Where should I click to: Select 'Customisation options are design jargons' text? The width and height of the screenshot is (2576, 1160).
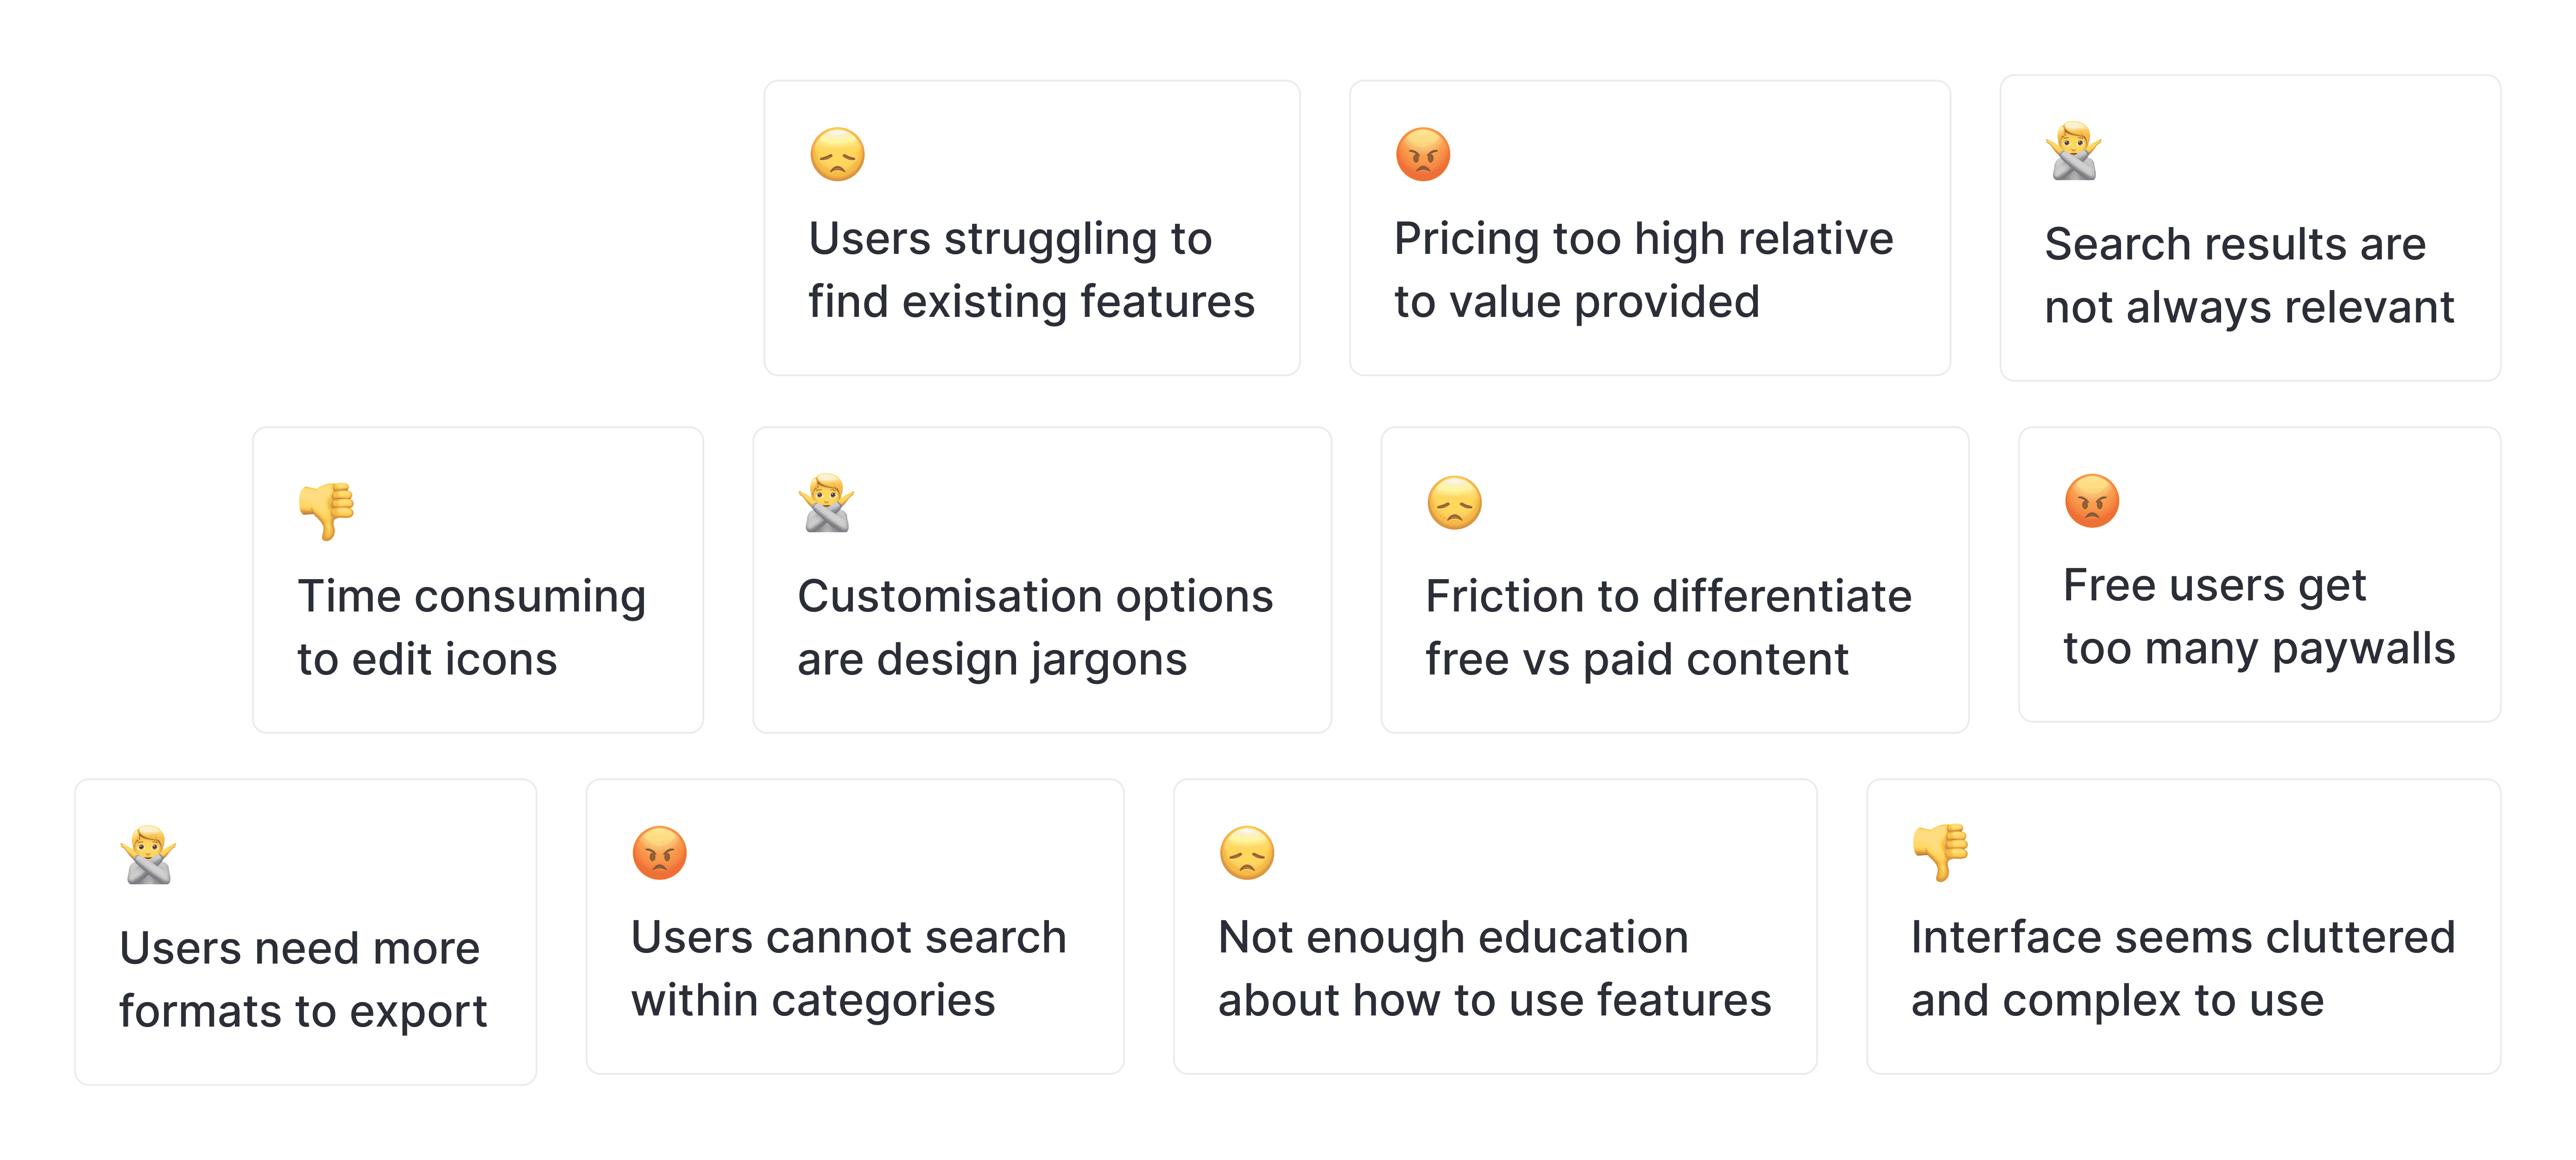(1035, 628)
